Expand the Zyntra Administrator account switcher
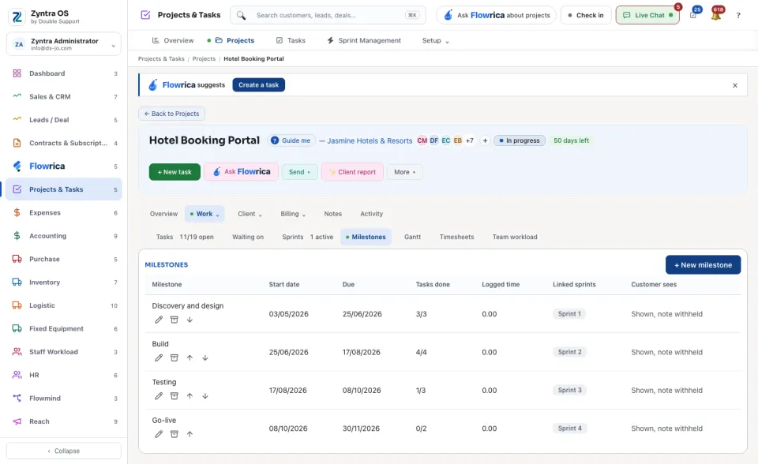 click(x=64, y=44)
